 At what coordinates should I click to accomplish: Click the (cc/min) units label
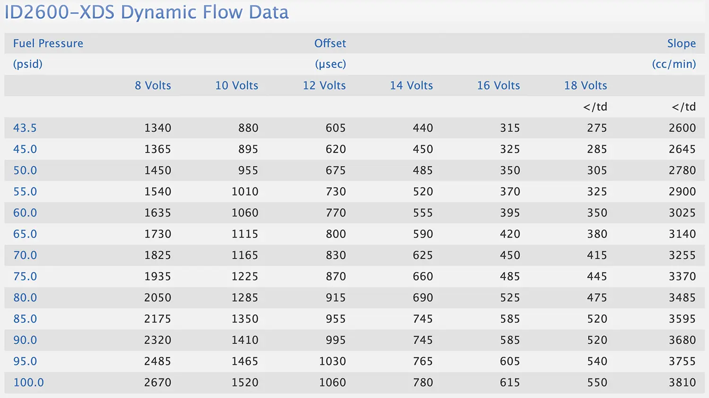pyautogui.click(x=674, y=64)
